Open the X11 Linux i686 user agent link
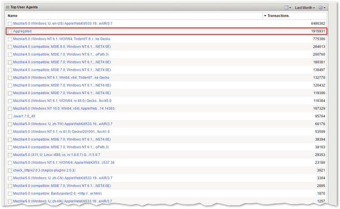This screenshot has height=209, width=340. [x=57, y=155]
